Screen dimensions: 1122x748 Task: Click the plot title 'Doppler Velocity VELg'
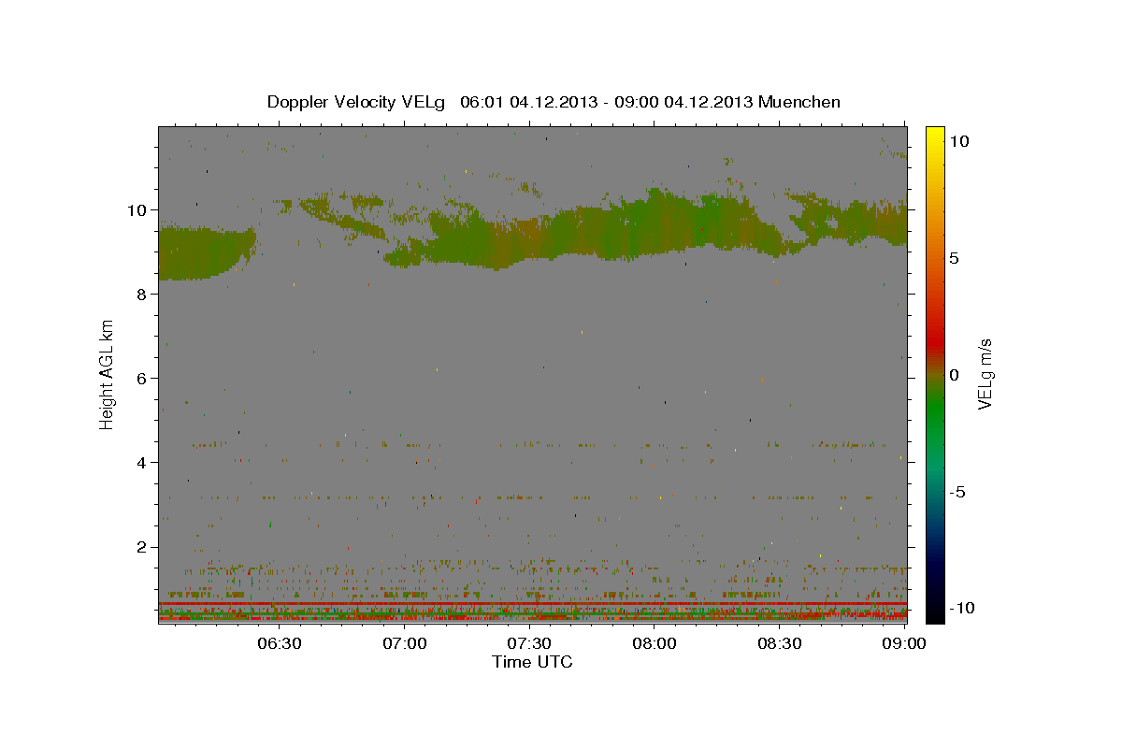[x=358, y=102]
